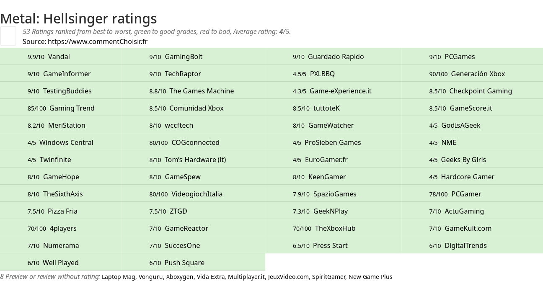
Task: Click the blank thumbnail beside the title
Action: click(x=8, y=36)
